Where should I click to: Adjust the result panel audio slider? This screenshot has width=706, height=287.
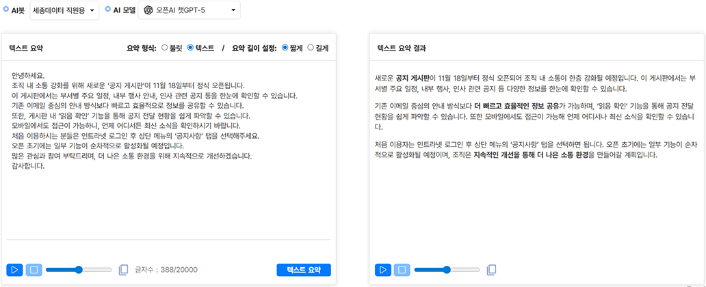click(446, 269)
